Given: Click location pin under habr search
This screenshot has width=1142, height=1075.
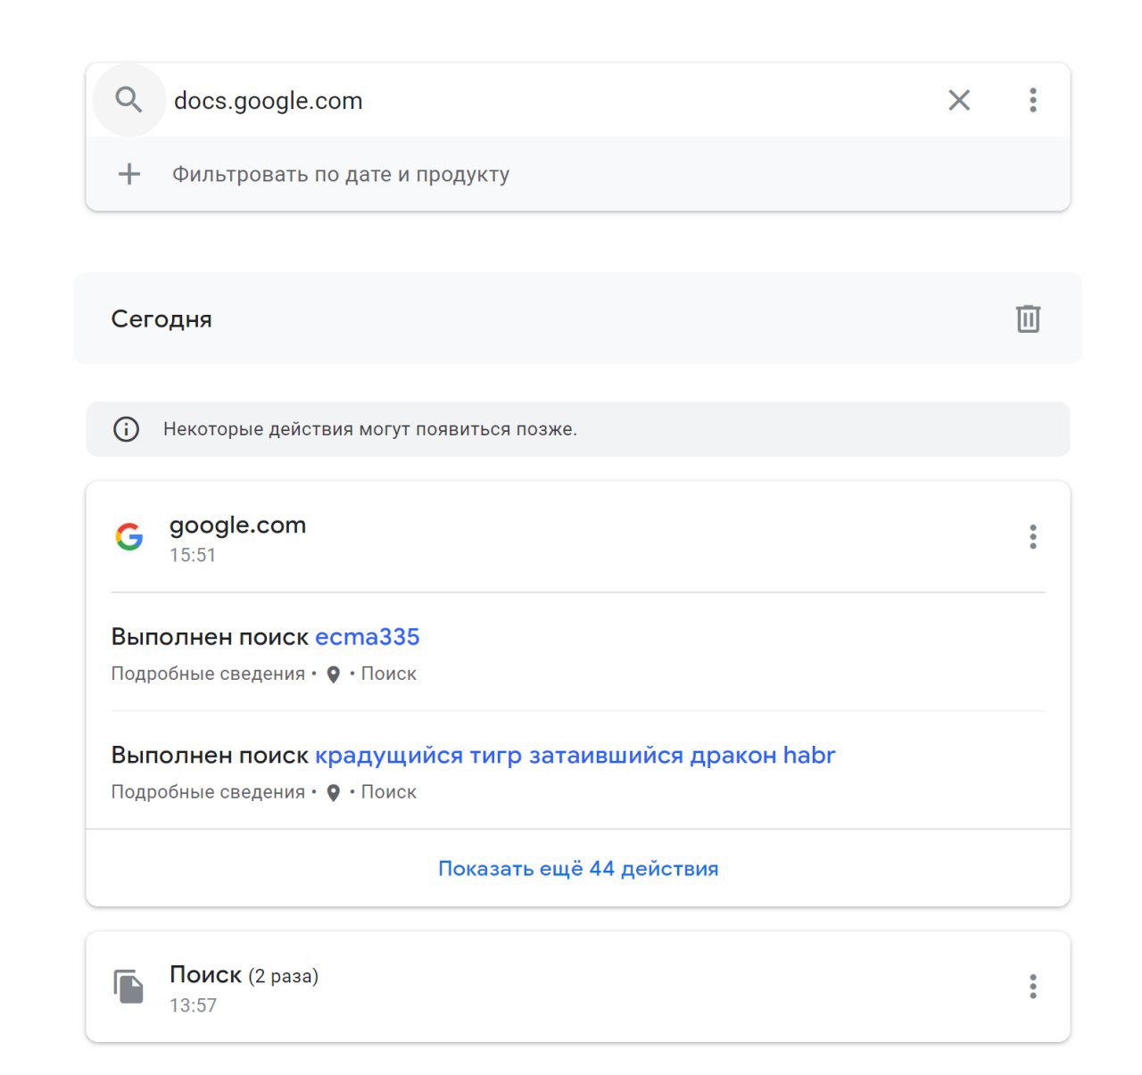Looking at the screenshot, I should (334, 793).
